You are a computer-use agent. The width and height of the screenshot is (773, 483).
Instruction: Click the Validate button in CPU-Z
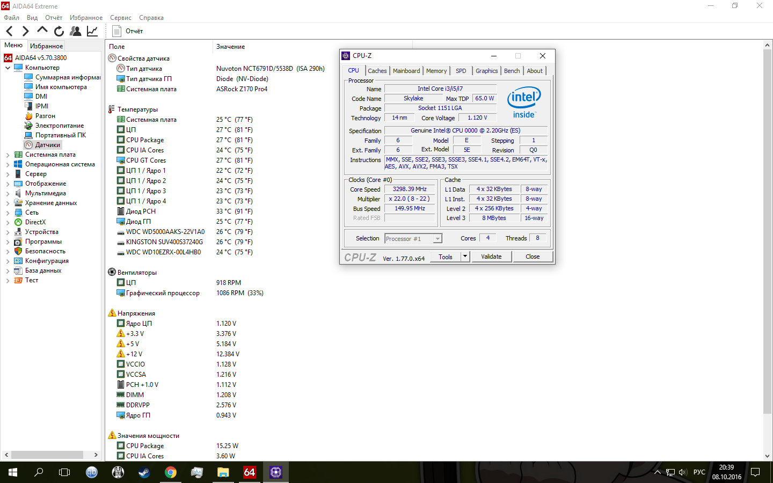point(491,257)
